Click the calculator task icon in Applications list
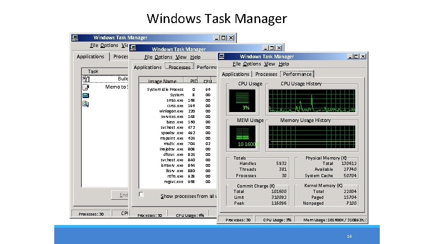The image size is (434, 244). point(85,96)
